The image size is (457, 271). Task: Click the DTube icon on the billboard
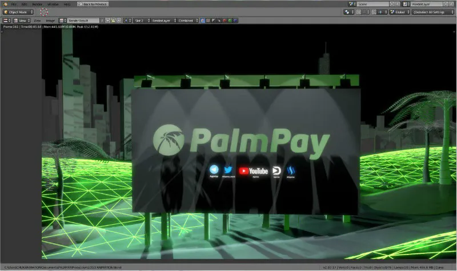(x=276, y=170)
